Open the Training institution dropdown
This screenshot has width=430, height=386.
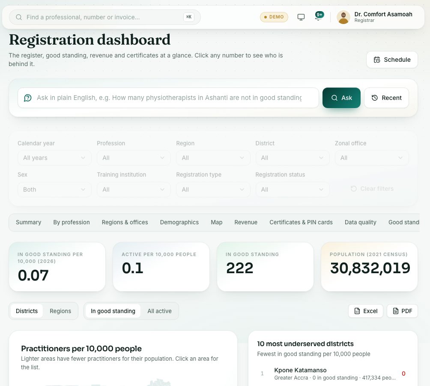point(134,190)
